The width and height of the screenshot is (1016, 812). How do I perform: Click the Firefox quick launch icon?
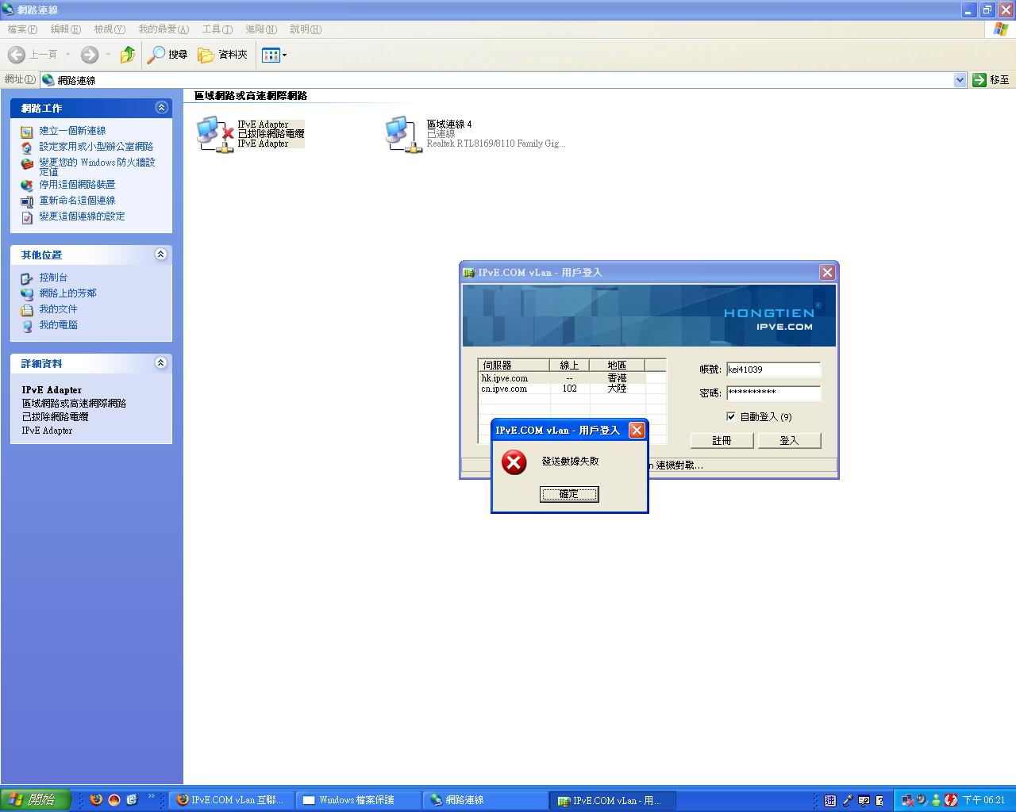[x=96, y=799]
